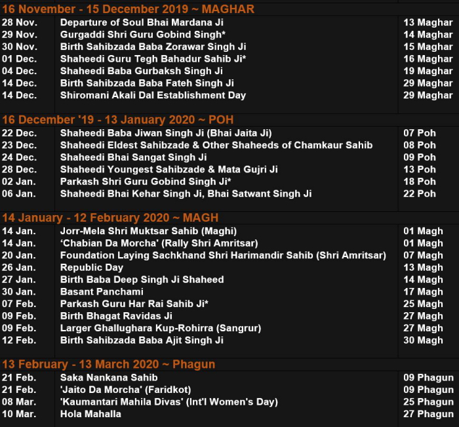Click 'Shaheedi Baba Jiwan Singh Ji (Bhai Jaita Ji)'

click(x=166, y=133)
